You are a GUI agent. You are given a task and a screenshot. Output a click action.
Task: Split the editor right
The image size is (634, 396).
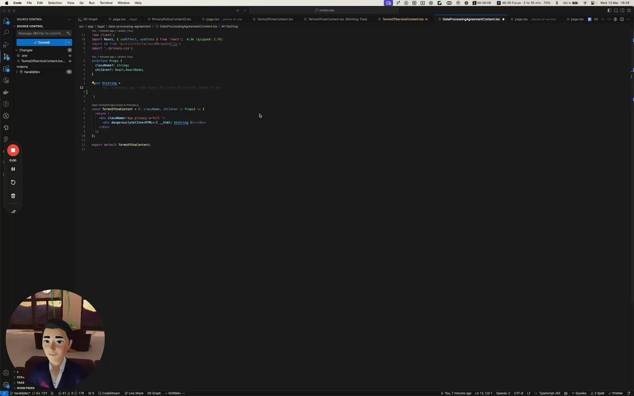[622, 19]
